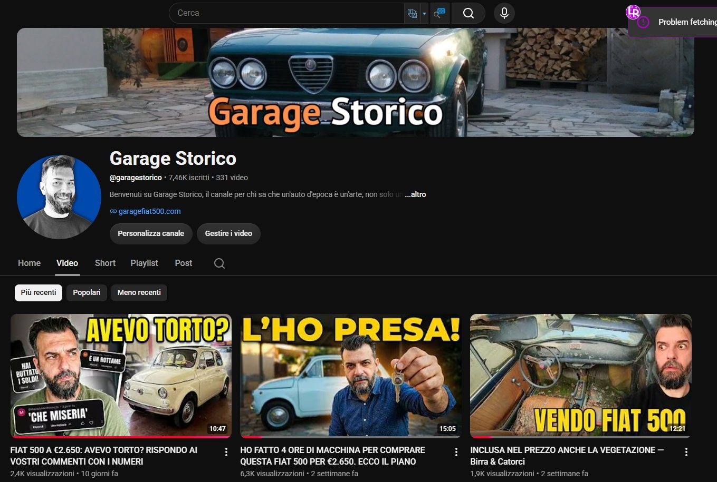
Task: Switch to the Home tab
Action: (30, 263)
